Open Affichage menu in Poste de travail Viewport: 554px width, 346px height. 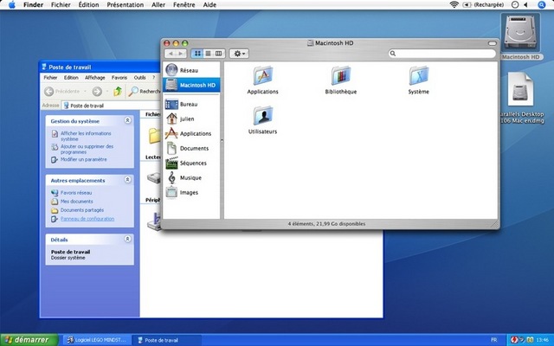(x=94, y=77)
